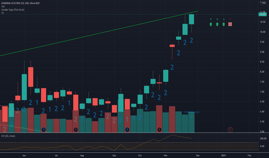Click the Jun label on the time axis
The height and width of the screenshot is (158, 269).
coord(24,155)
